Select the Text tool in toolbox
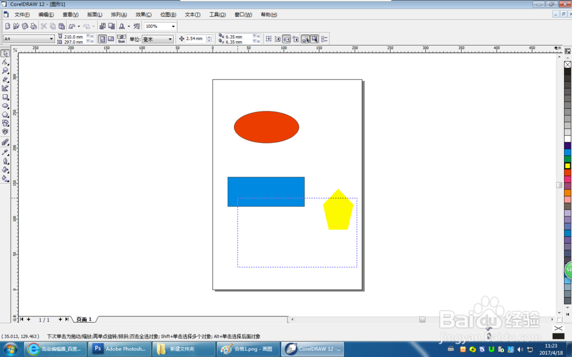This screenshot has height=357, width=572. [x=5, y=132]
